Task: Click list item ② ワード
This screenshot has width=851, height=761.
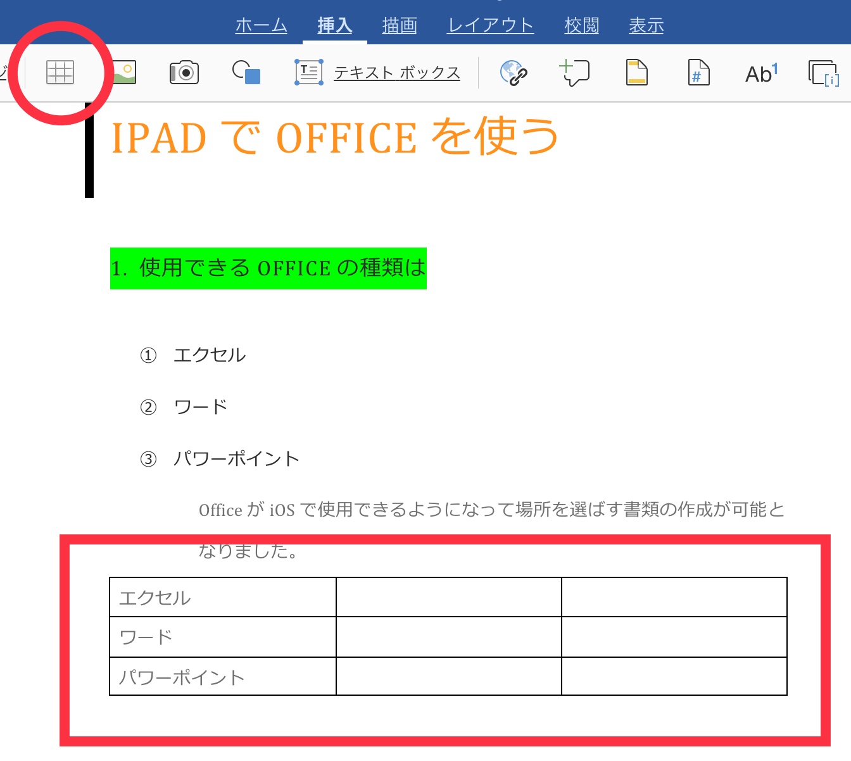Action: point(184,407)
